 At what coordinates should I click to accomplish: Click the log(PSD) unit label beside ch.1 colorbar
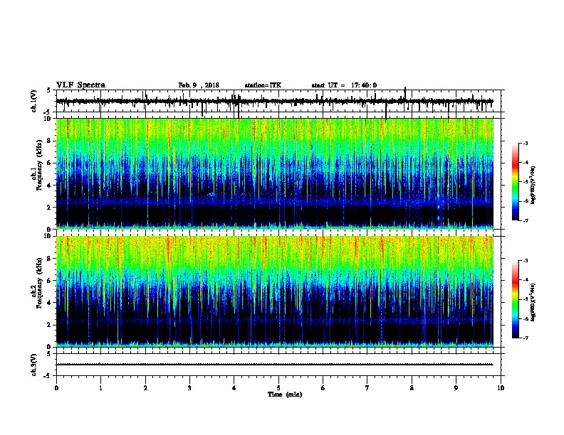(533, 186)
